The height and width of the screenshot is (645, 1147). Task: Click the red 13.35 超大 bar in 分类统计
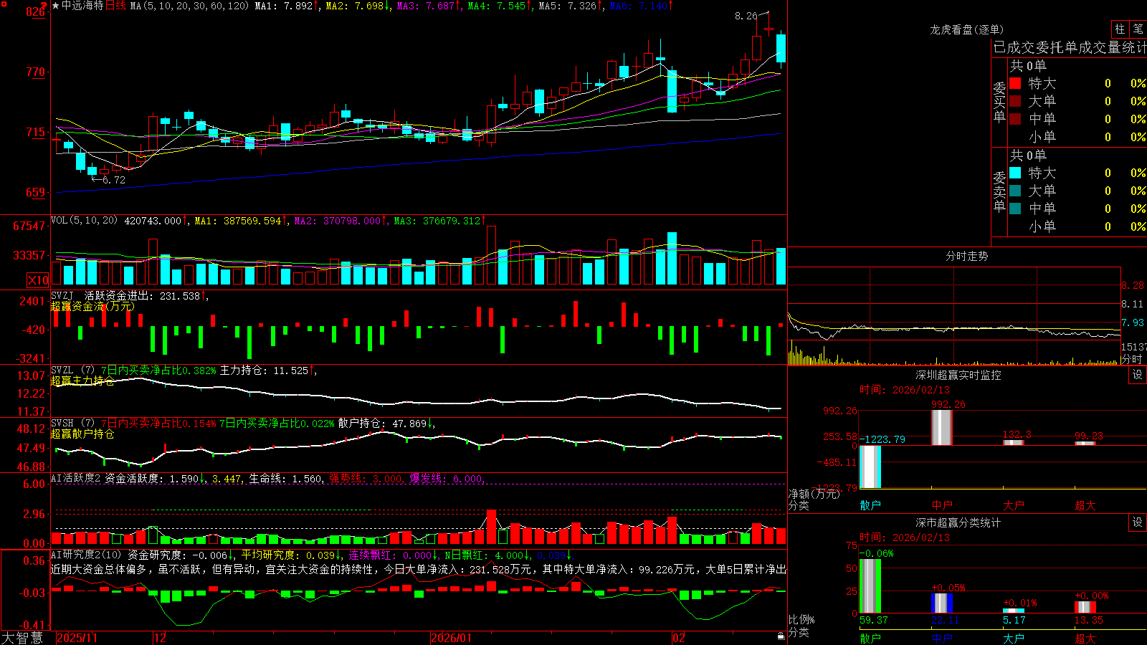pyautogui.click(x=1085, y=606)
